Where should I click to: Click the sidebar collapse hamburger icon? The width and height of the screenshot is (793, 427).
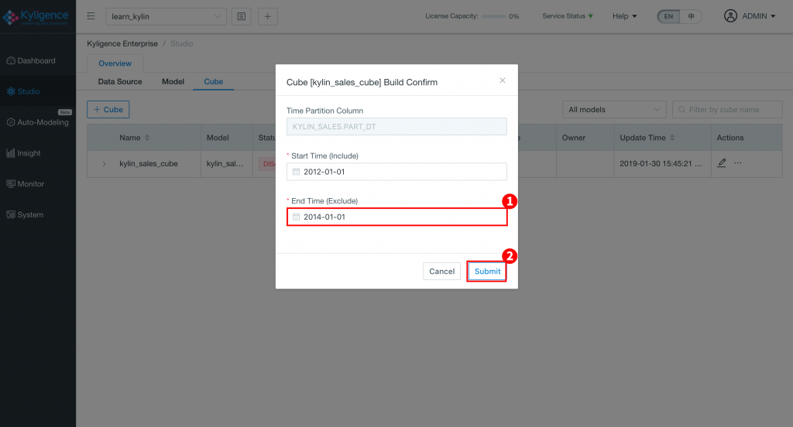(91, 15)
